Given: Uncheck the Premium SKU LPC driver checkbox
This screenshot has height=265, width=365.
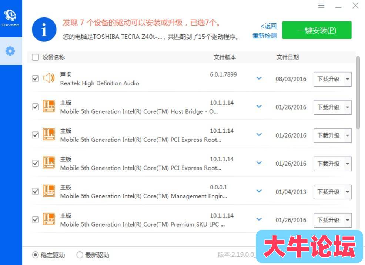Looking at the screenshot, I should 36,219.
